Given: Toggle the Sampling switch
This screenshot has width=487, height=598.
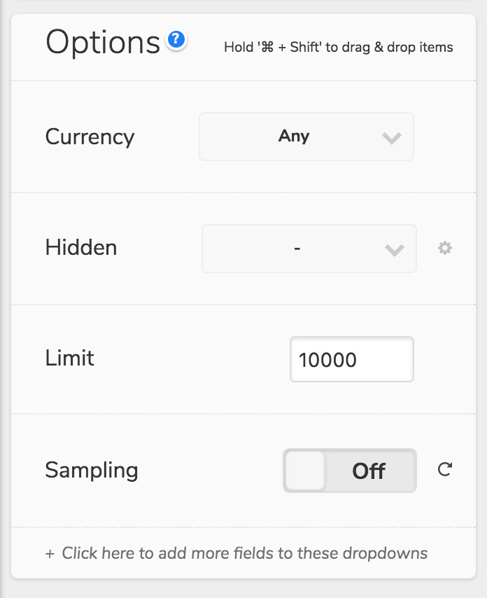Looking at the screenshot, I should pyautogui.click(x=350, y=471).
